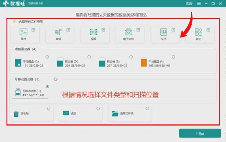
Task: Uncheck the 其它 file type checkbox
Action: tap(208, 30)
